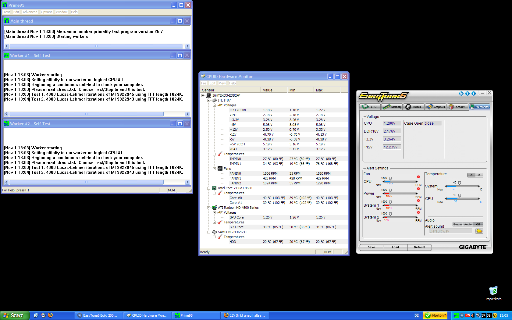Click the Norton taskbar button
The image size is (512, 320).
click(x=436, y=315)
